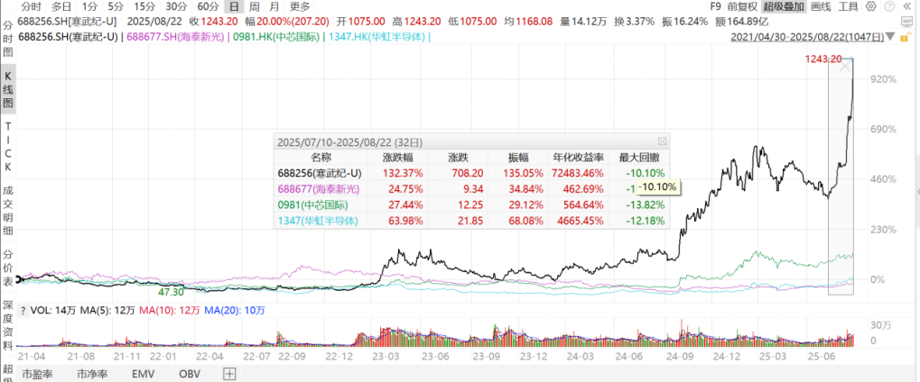Screen dimensions: 920x382
Task: Click the 72483.46% annualized return cell
Action: [575, 173]
